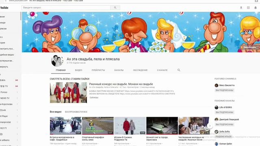The width and height of the screenshot is (260, 146).
Task: Click the channel name Ах эта свадьба
Action: point(93,59)
